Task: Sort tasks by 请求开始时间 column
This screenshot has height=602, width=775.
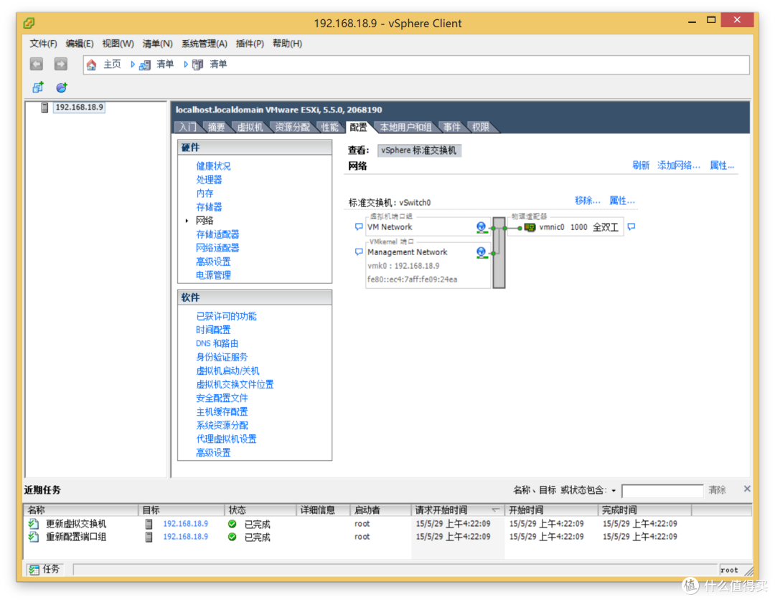Action: pos(457,510)
